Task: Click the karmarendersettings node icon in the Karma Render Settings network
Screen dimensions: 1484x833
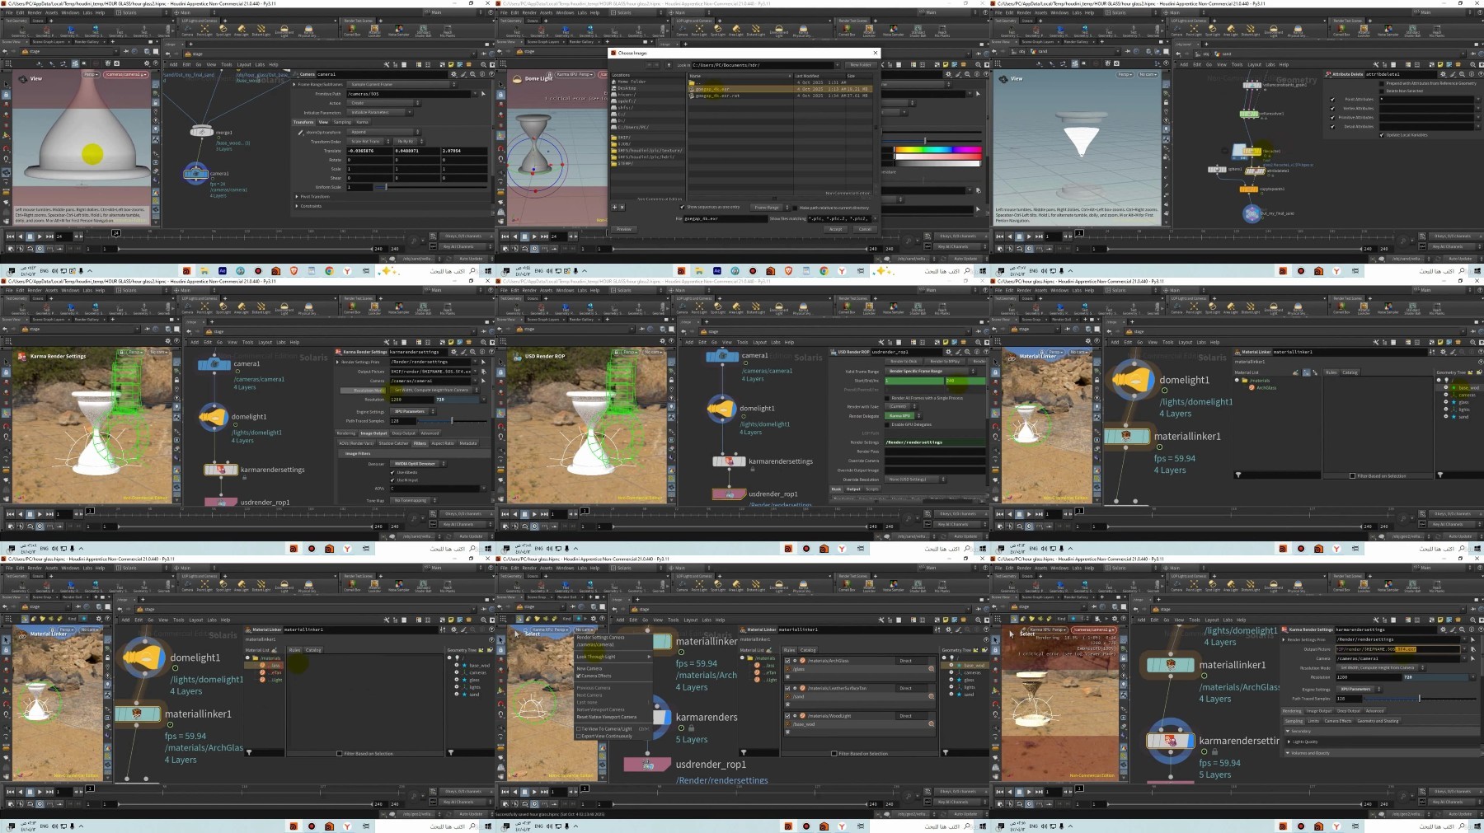Action: pyautogui.click(x=220, y=470)
